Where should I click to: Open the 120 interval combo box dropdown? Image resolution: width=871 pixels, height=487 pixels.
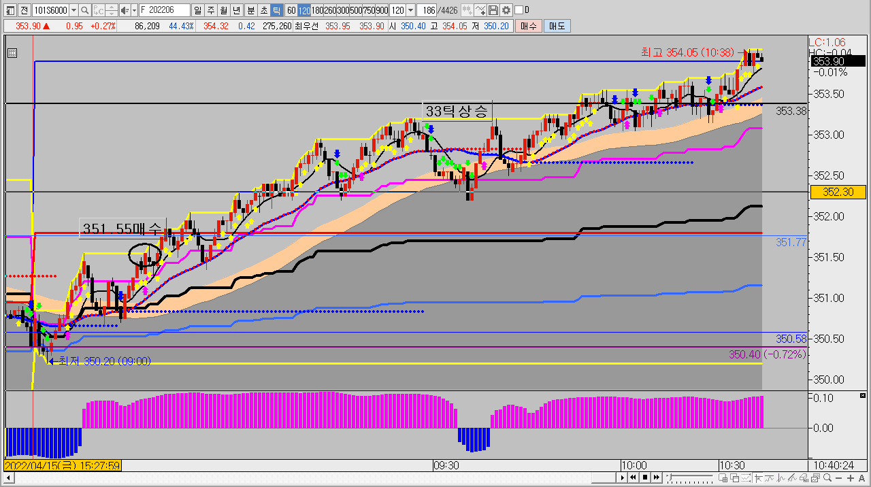[x=411, y=10]
